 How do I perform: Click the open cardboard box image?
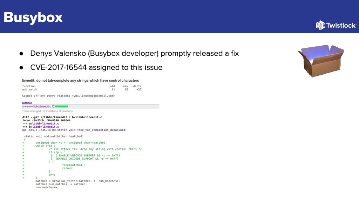pos(321,61)
